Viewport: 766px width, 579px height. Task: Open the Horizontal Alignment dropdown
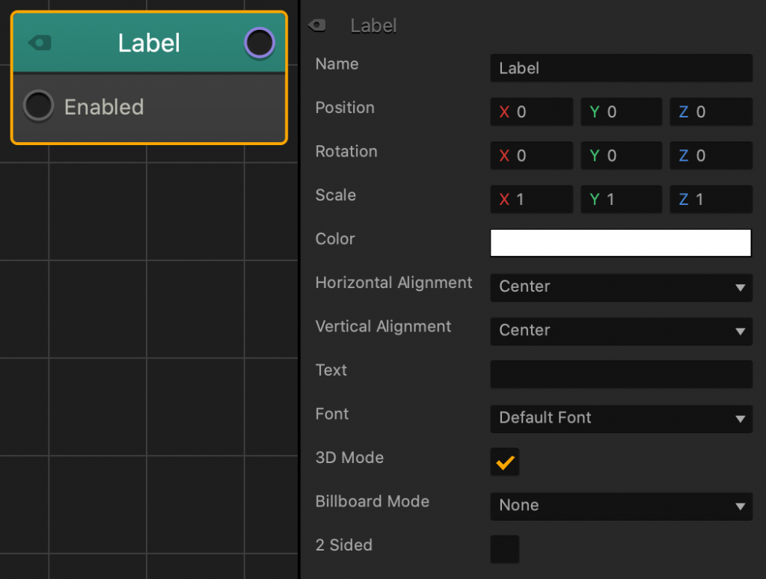[621, 287]
